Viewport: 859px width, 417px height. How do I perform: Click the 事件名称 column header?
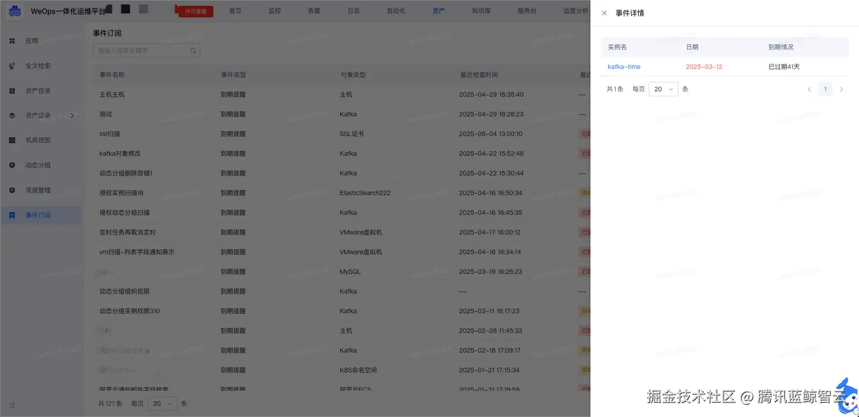pos(112,75)
